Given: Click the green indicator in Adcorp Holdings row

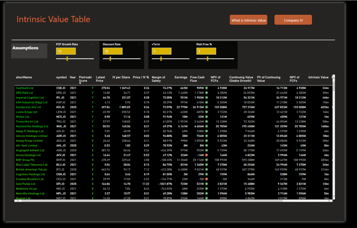Looking at the screenshot, I should pos(206,136).
